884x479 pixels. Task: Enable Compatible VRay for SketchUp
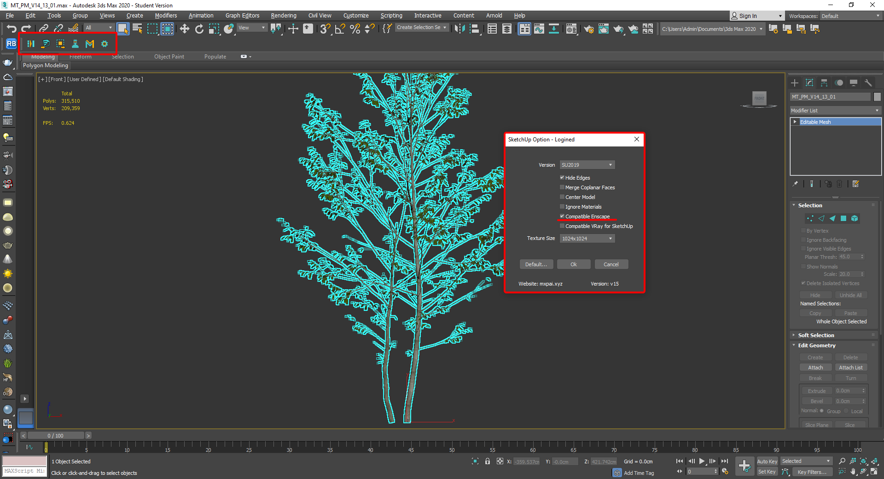coord(562,226)
